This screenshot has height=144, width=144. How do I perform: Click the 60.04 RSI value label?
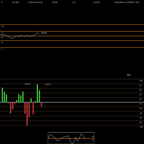coord(44,33)
